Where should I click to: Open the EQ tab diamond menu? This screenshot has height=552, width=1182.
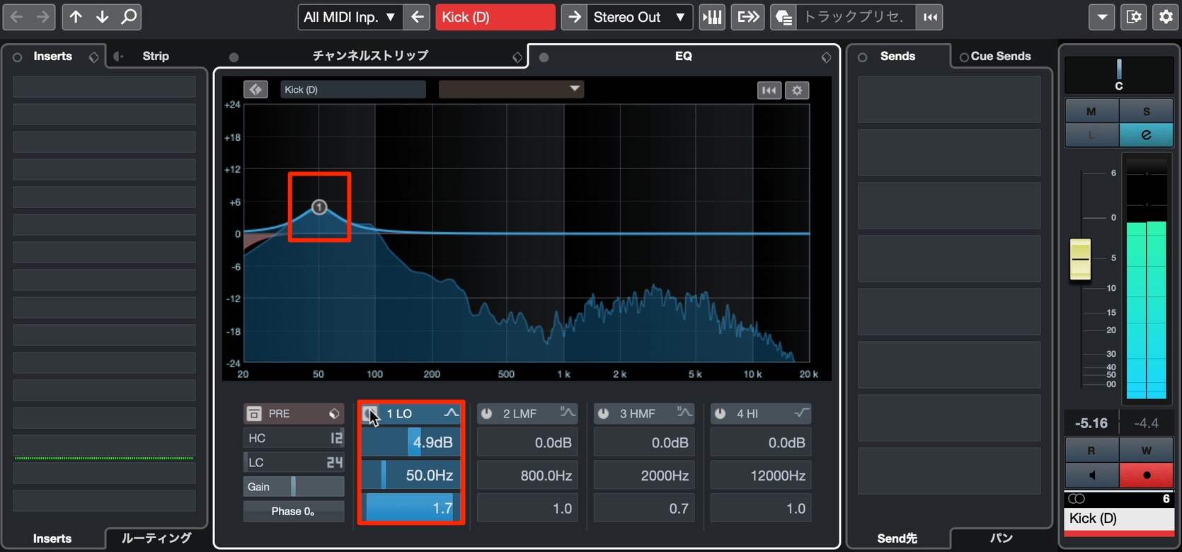point(826,57)
